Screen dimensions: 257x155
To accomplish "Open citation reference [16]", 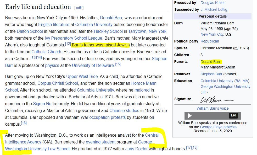I will 24,123.
